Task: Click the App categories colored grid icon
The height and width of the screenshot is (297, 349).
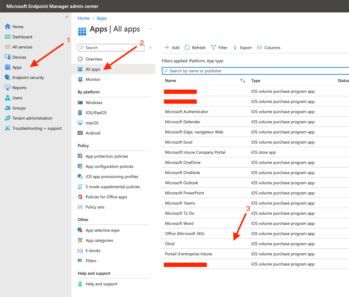Action: (80, 240)
